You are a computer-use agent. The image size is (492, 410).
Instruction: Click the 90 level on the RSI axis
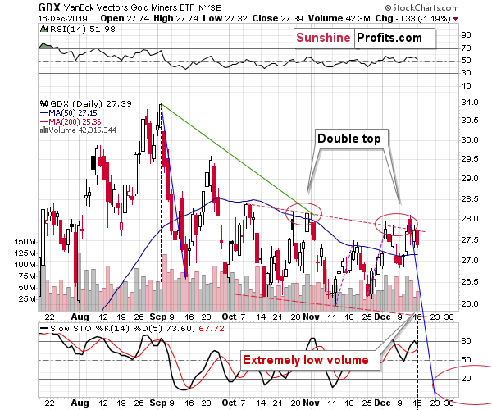466,34
